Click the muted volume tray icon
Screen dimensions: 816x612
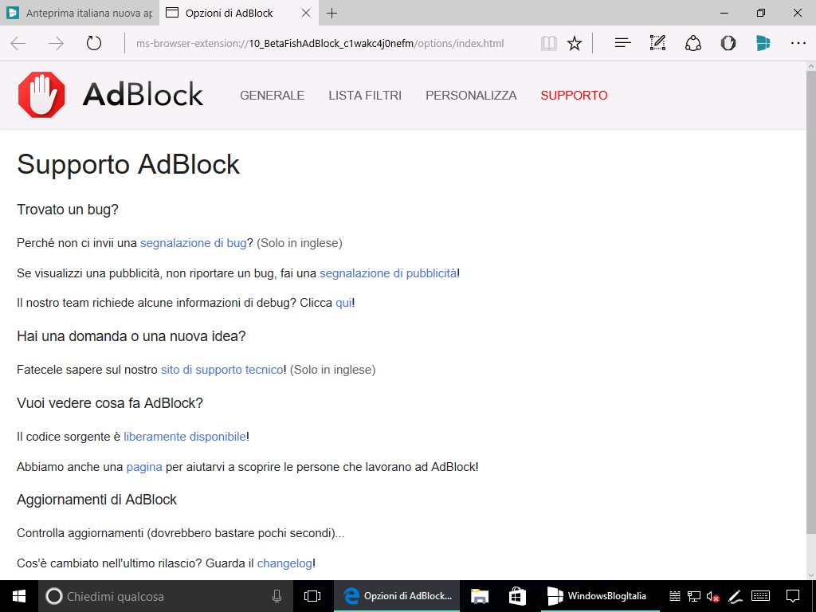point(712,596)
